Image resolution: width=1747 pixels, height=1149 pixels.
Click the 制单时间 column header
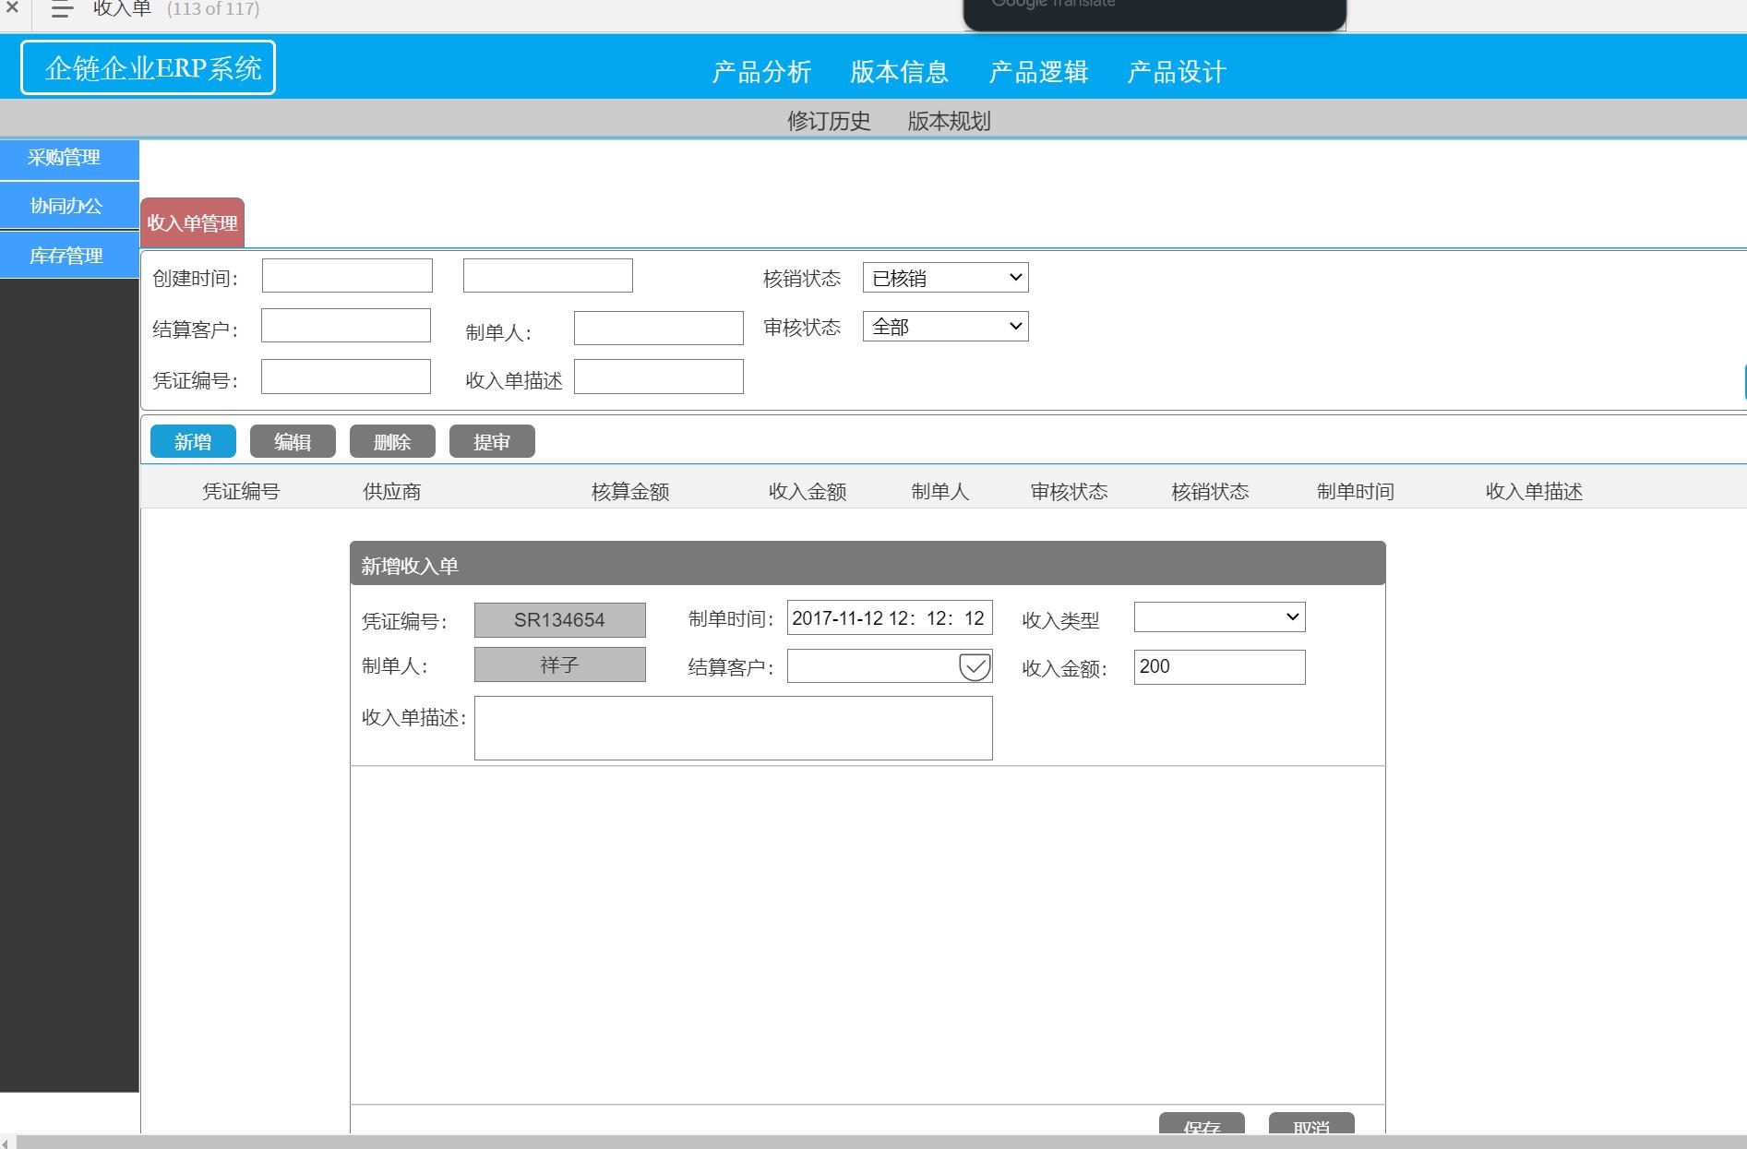[1356, 491]
